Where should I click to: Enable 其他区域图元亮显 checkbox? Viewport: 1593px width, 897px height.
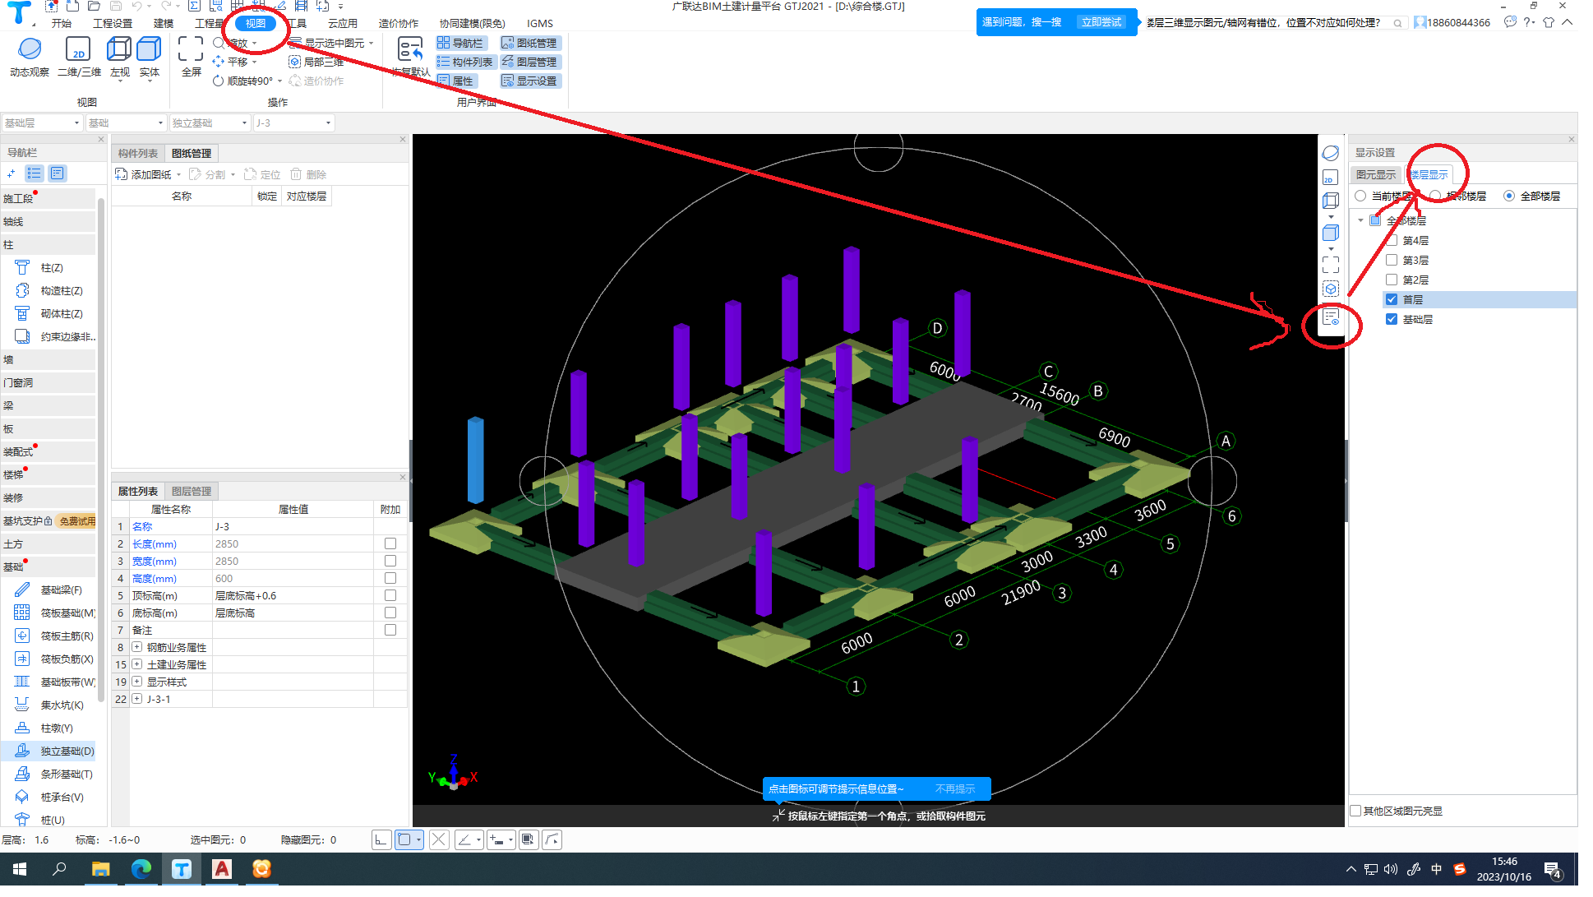tap(1356, 811)
